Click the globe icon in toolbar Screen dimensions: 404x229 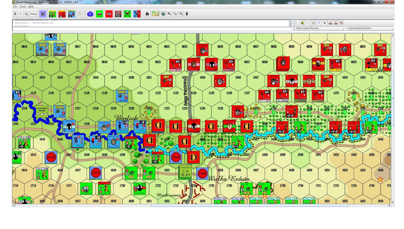[x=163, y=14]
